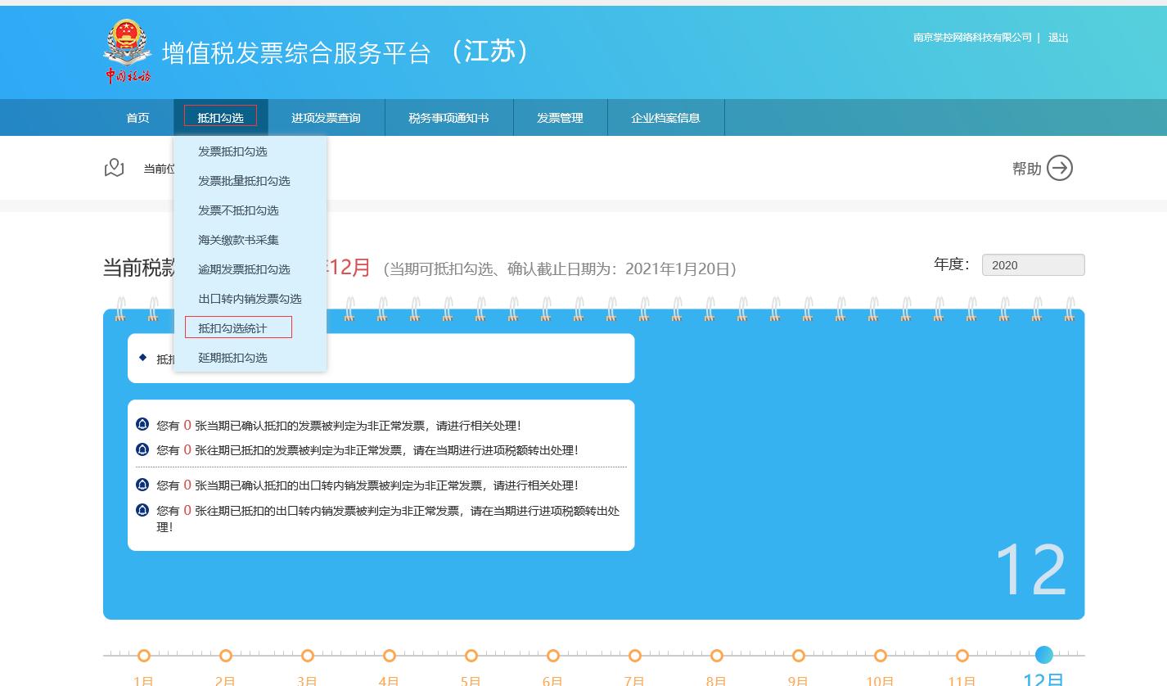The width and height of the screenshot is (1167, 686).
Task: Click the 退出 logout link
Action: tap(1058, 38)
